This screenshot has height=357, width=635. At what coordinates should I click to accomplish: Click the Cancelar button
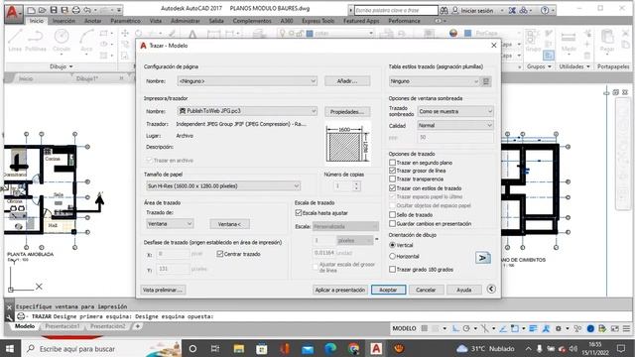[426, 290]
